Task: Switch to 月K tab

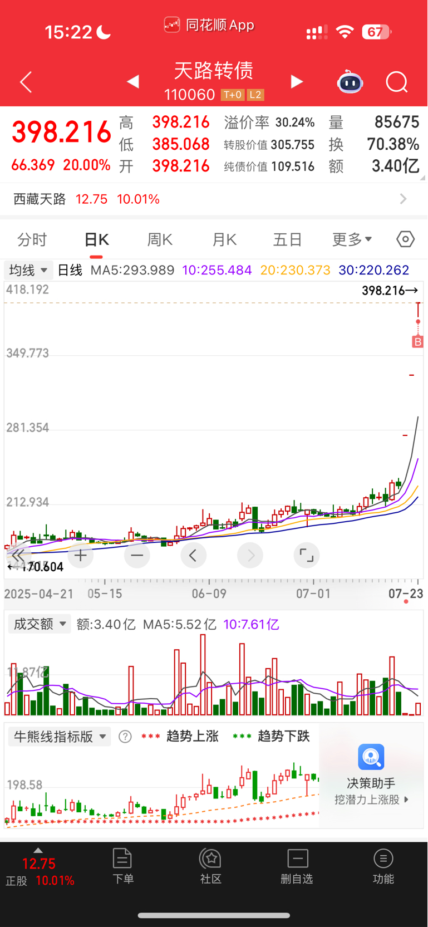Action: click(x=224, y=239)
